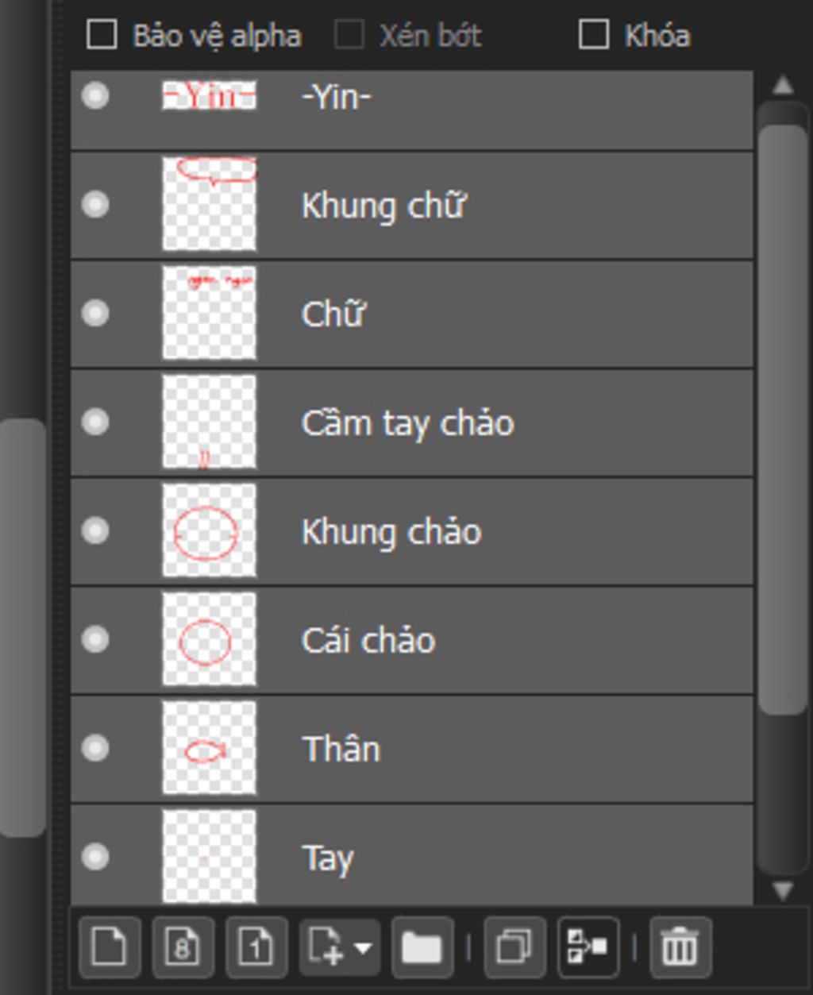Viewport: 813px width, 995px height.
Task: Open the add special layer dropdown
Action: click(340, 947)
